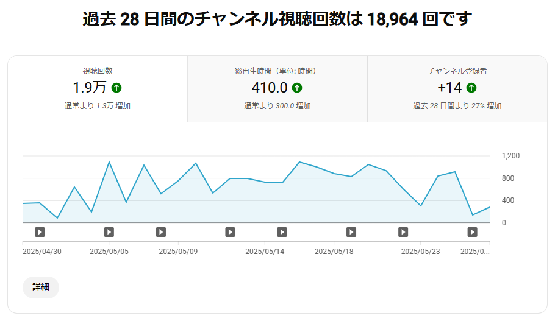Click the 2025/05/05 axis date label

(x=109, y=252)
